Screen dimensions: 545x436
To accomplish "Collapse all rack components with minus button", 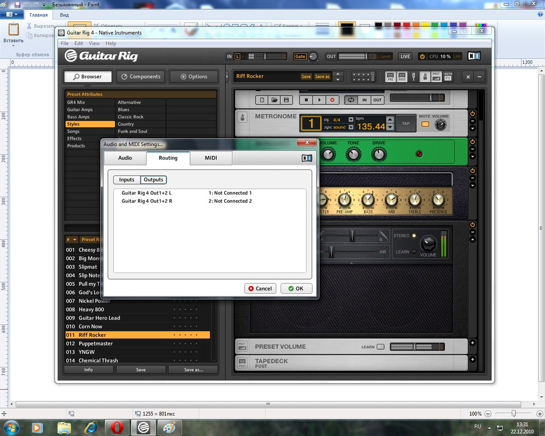I will [x=479, y=76].
